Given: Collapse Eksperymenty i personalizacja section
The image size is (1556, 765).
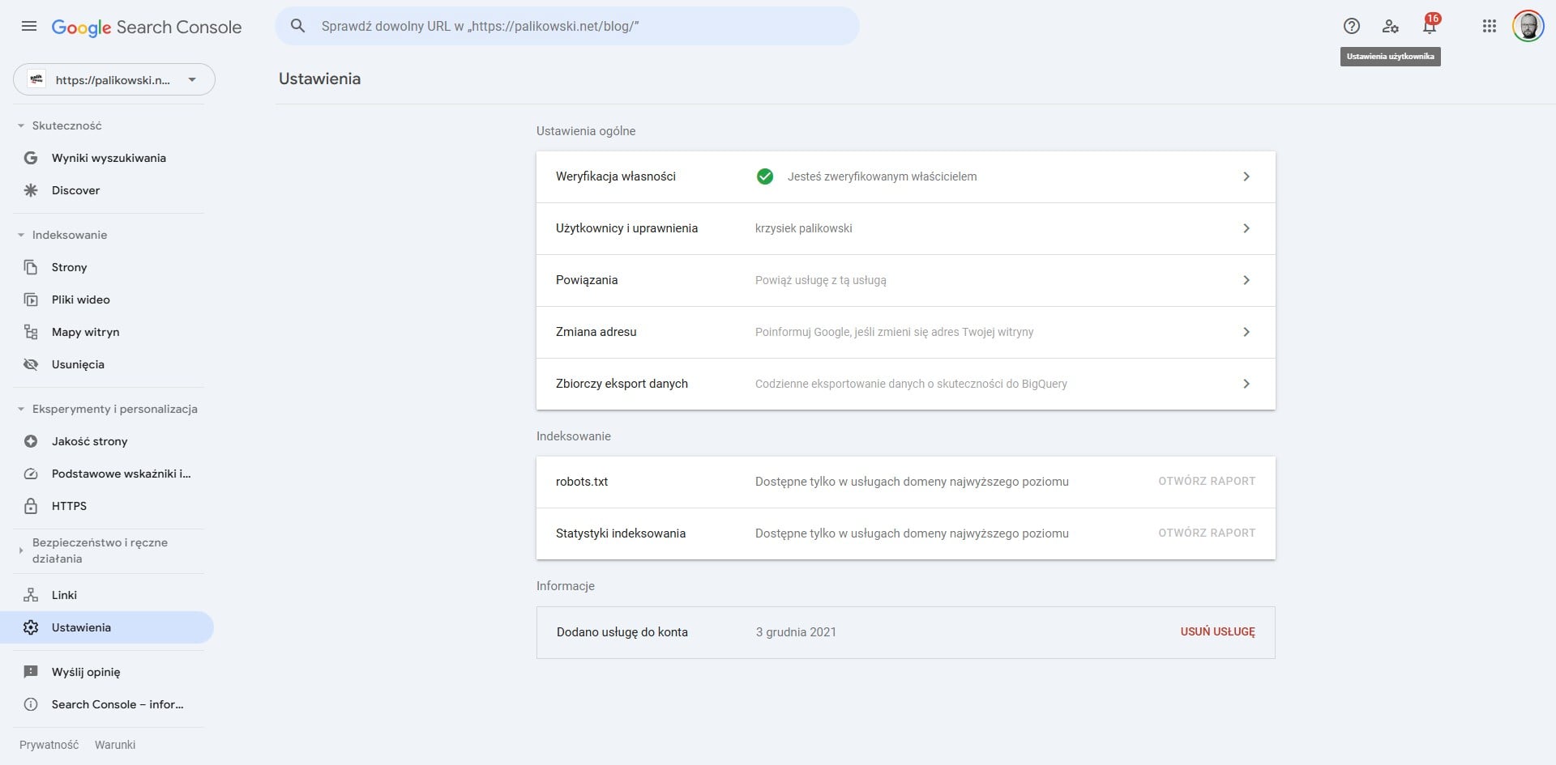Looking at the screenshot, I should click(114, 409).
